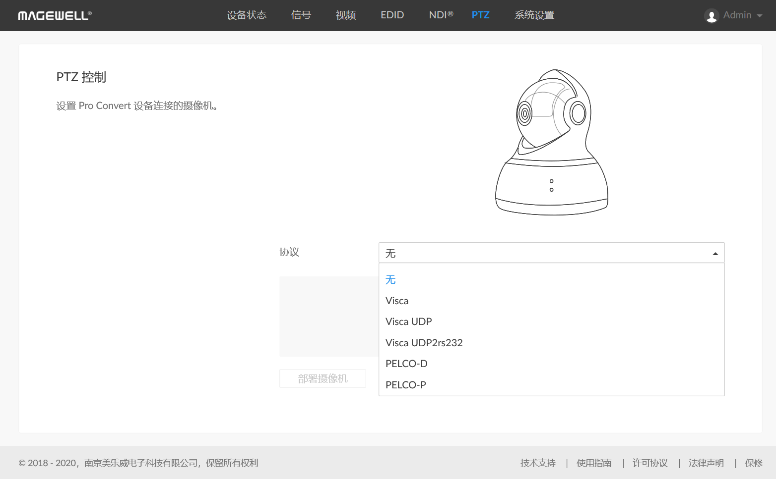776x479 pixels.
Task: Choose PELCO-P protocol option
Action: coord(405,385)
